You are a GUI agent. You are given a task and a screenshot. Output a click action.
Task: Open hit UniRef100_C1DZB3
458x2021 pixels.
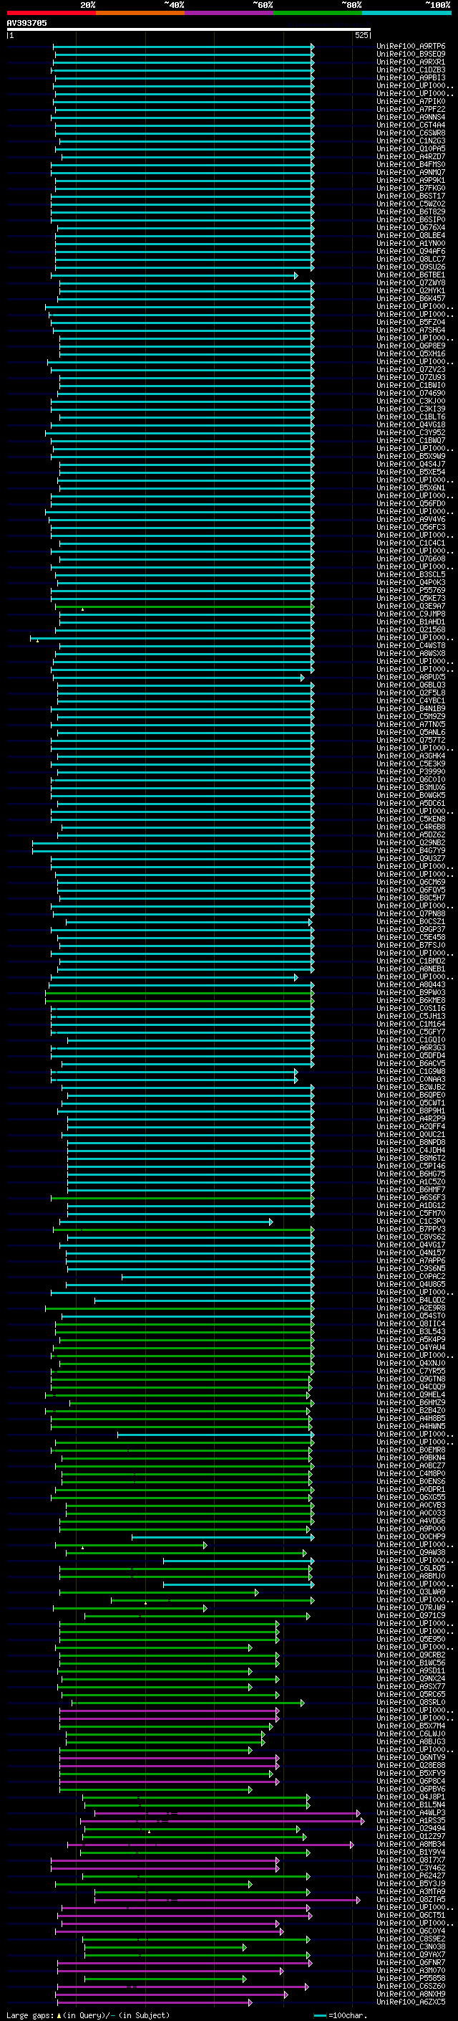[x=411, y=70]
